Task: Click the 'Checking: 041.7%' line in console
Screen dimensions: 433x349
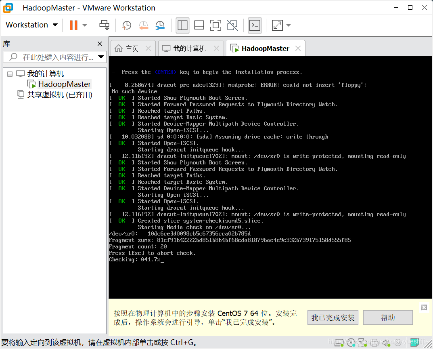Action: (x=134, y=259)
